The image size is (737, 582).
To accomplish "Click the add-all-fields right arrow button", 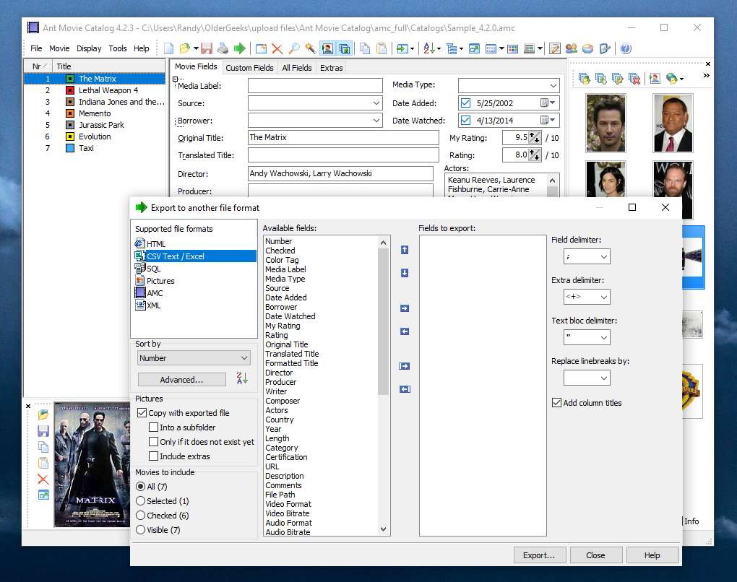I will (x=405, y=366).
